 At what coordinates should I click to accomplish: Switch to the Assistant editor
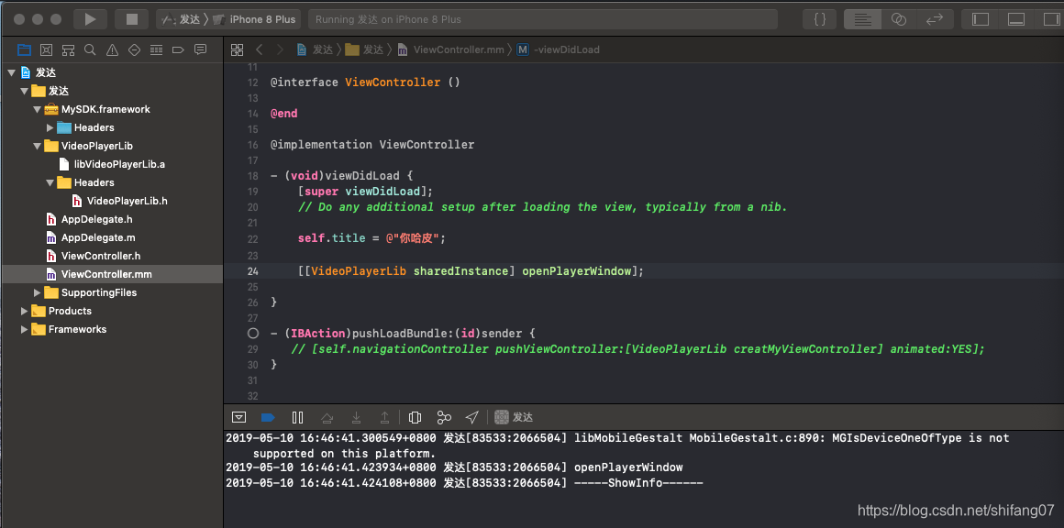coord(898,19)
